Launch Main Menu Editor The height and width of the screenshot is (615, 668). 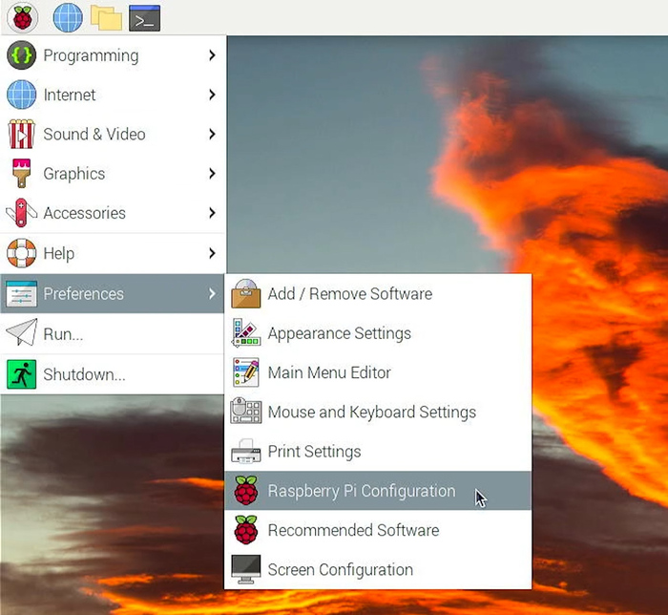[x=378, y=372]
